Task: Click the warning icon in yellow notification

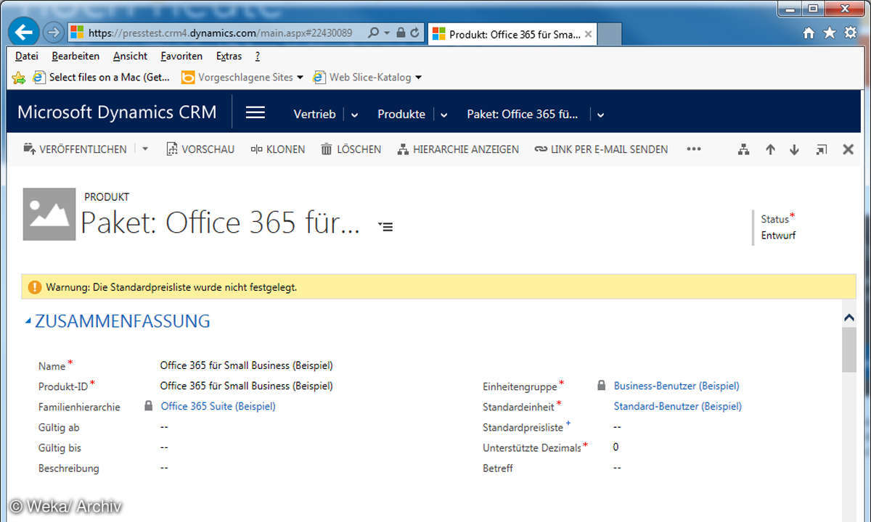Action: click(x=34, y=287)
